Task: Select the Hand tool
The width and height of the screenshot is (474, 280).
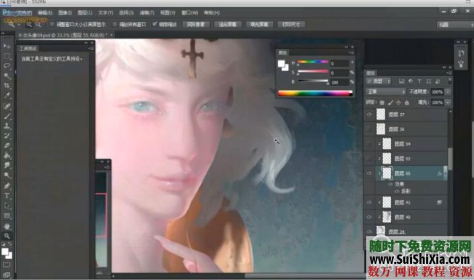Action: click(7, 226)
